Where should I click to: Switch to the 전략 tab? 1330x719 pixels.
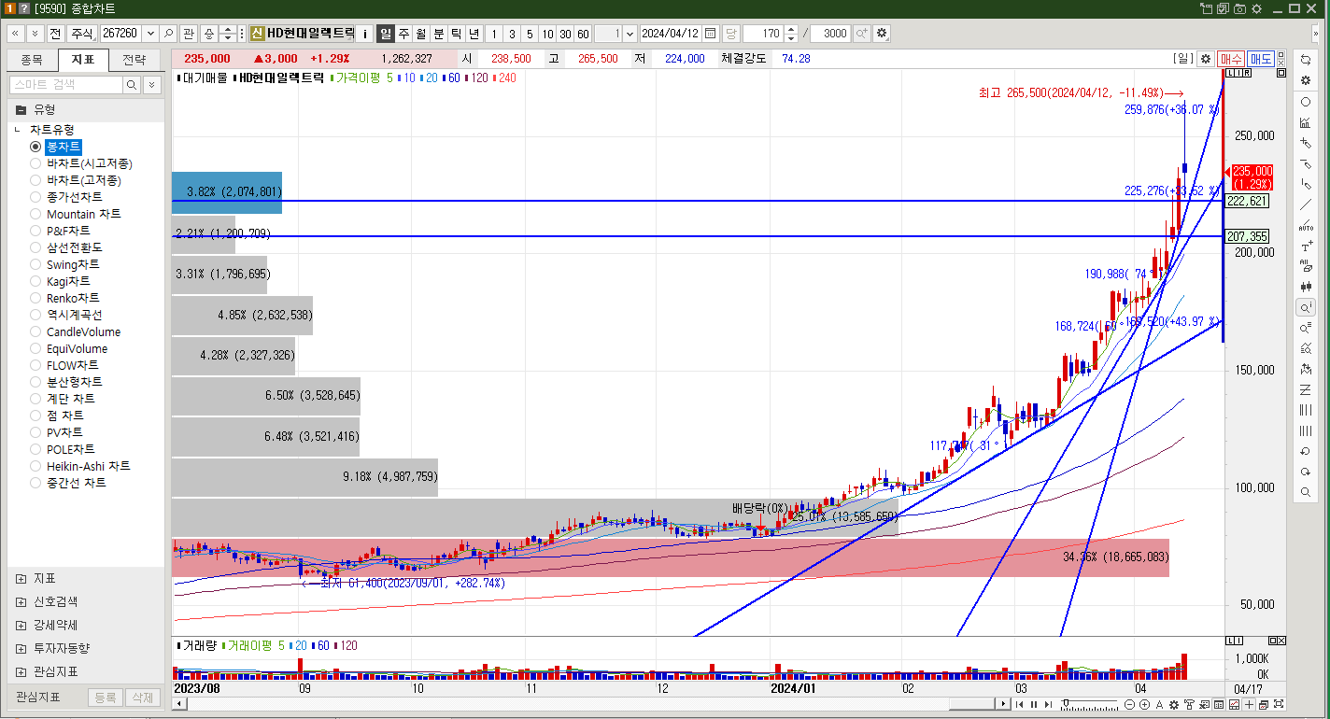[134, 60]
